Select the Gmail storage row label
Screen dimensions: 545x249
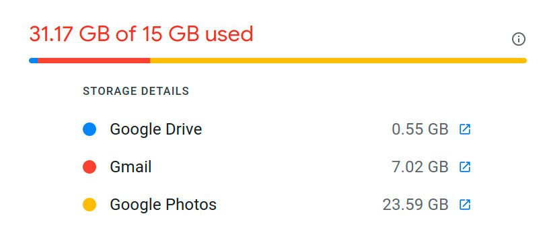pos(131,167)
